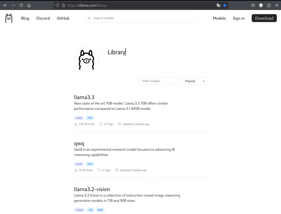281x214 pixels.
Task: Click Sign in
Action: point(238,18)
